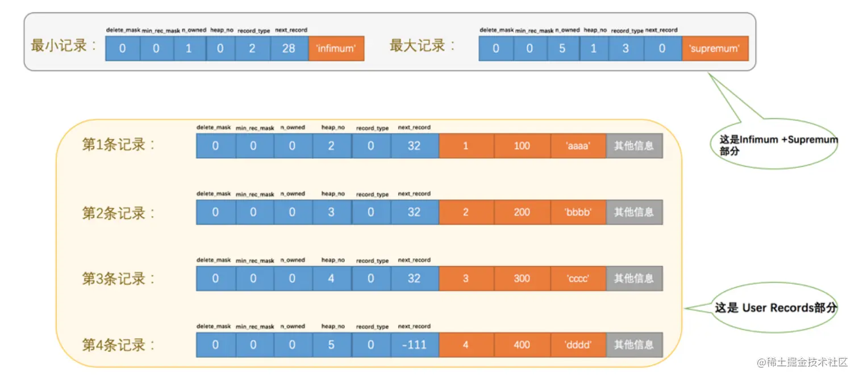Click the 这是 User Records部分 callout text
Viewport: 859px width, 379px height.
click(775, 308)
